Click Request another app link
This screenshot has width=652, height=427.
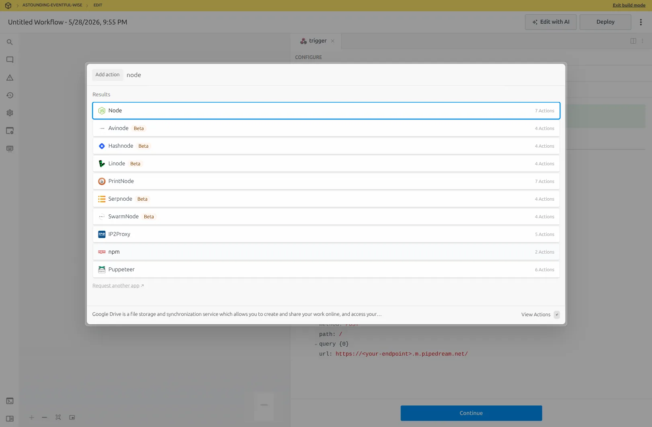coord(118,286)
